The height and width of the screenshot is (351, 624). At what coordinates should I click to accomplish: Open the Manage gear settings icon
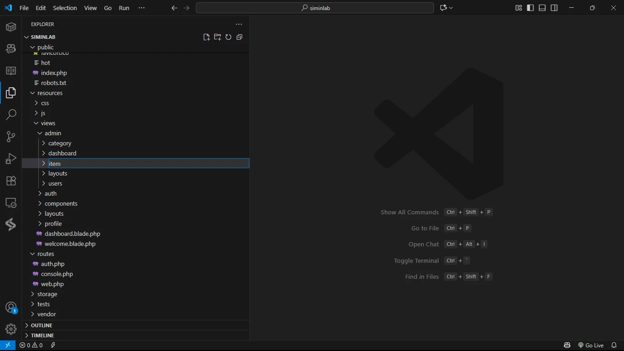(11, 329)
